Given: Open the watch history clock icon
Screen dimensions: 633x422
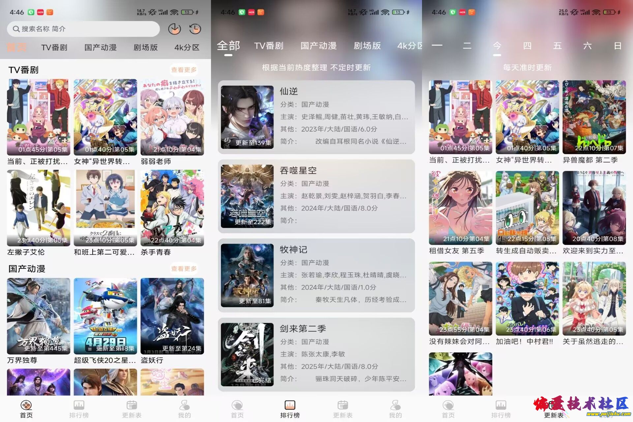Looking at the screenshot, I should click(195, 29).
